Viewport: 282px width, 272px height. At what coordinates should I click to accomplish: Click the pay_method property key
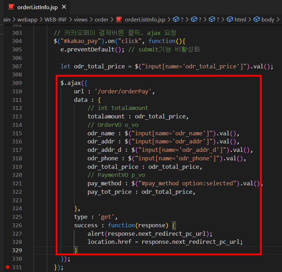(x=104, y=184)
